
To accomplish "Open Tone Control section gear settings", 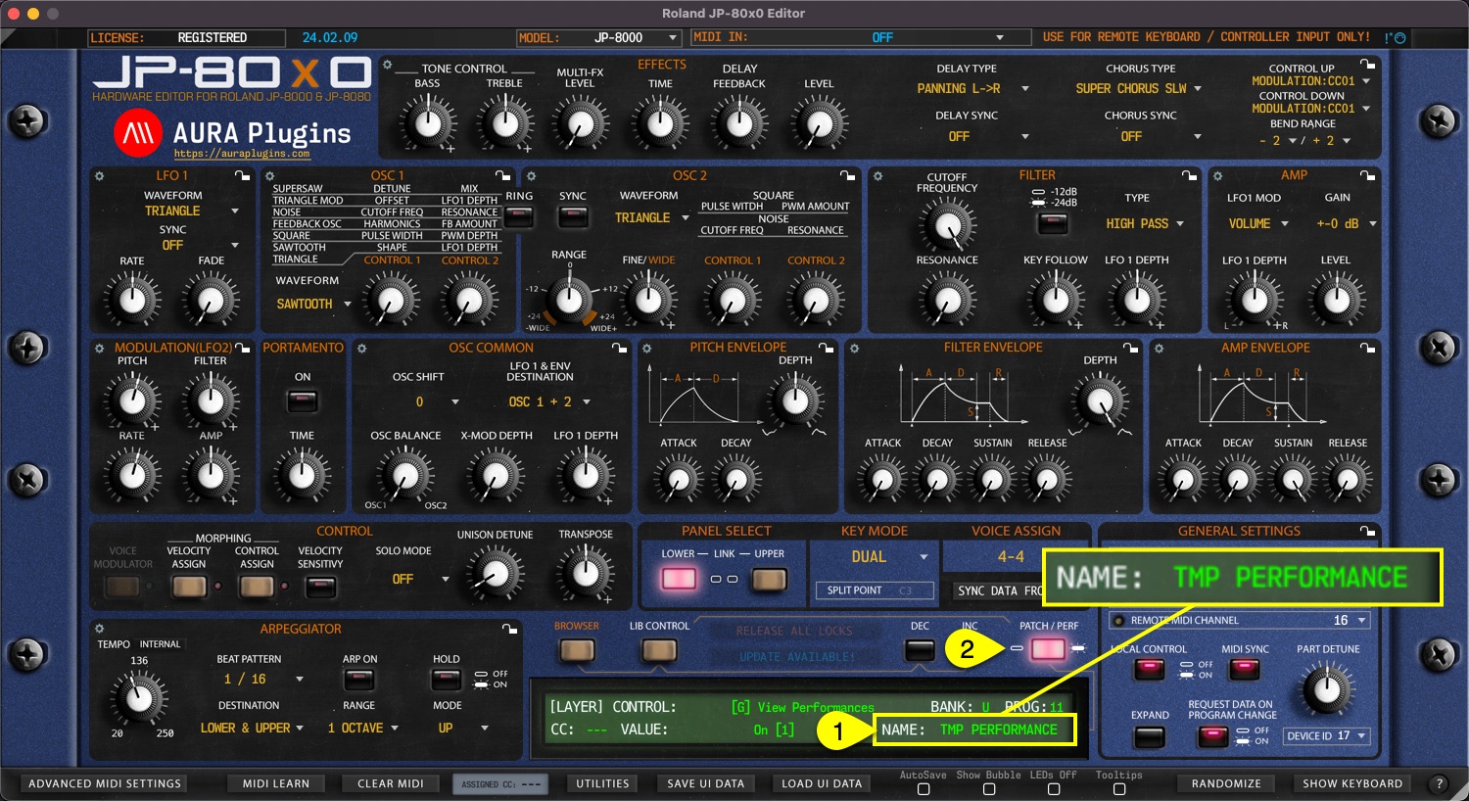I will [387, 66].
